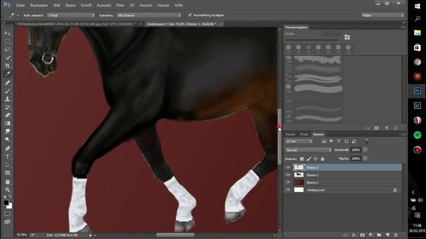The height and width of the screenshot is (239, 426).
Task: Hide the Ebene 2 layer
Action: tap(288, 183)
